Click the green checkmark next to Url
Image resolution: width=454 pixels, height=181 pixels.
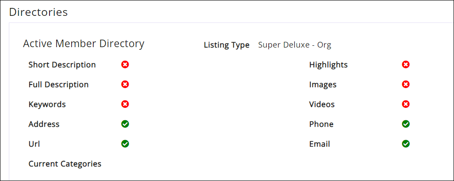click(x=125, y=144)
